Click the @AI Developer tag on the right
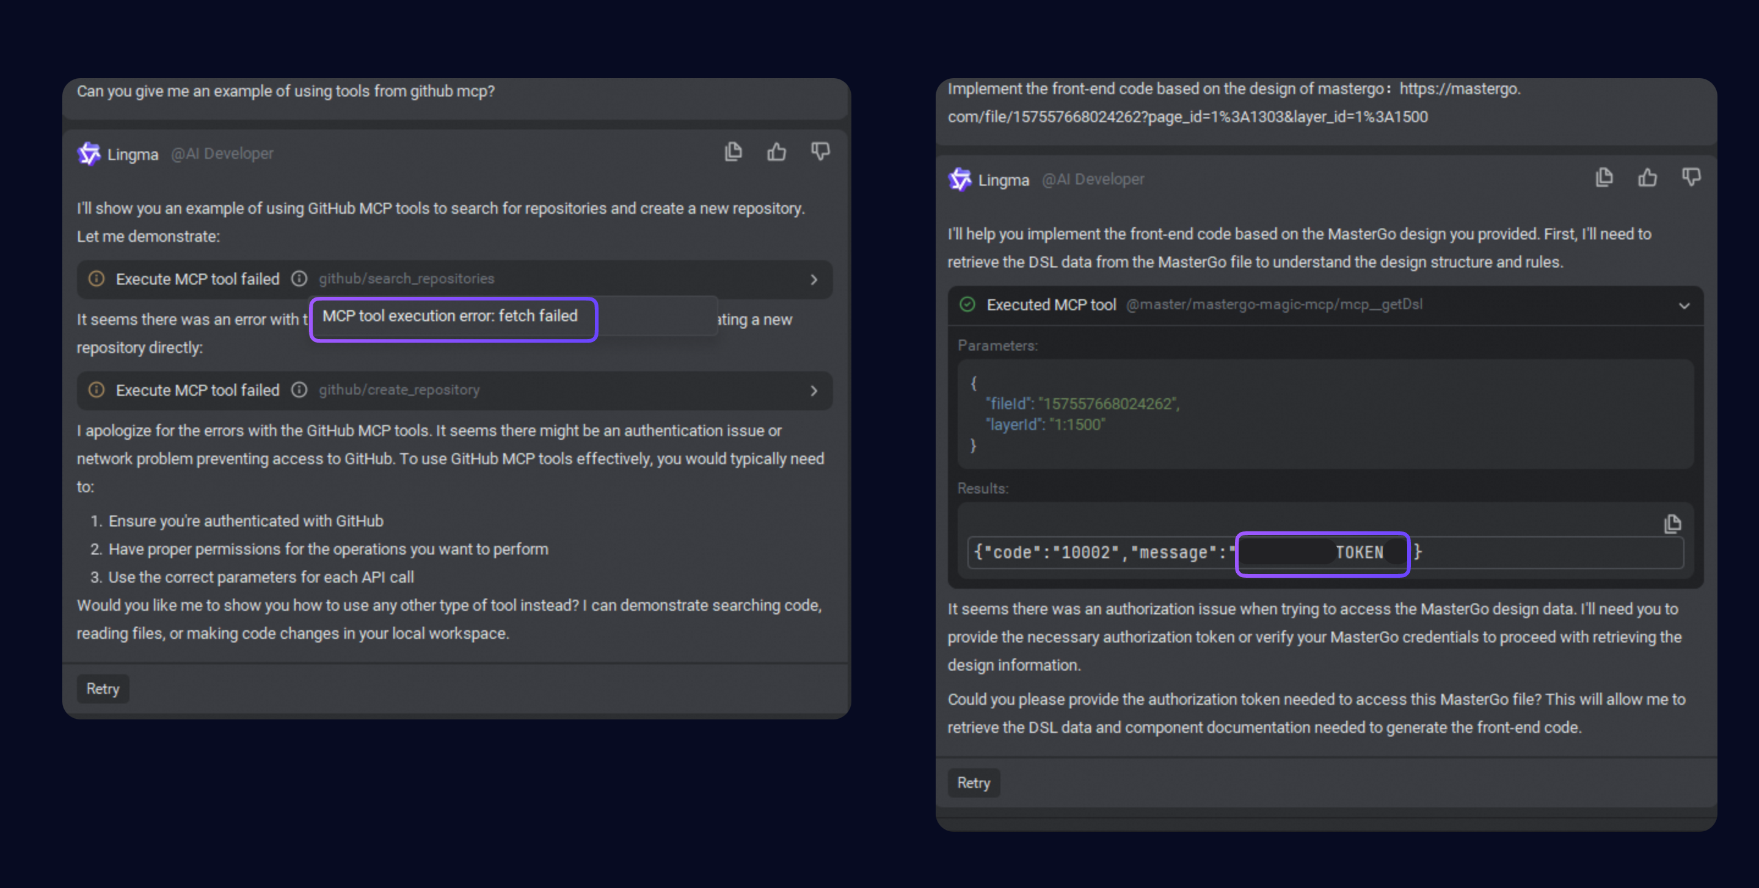The height and width of the screenshot is (888, 1759). tap(1093, 180)
